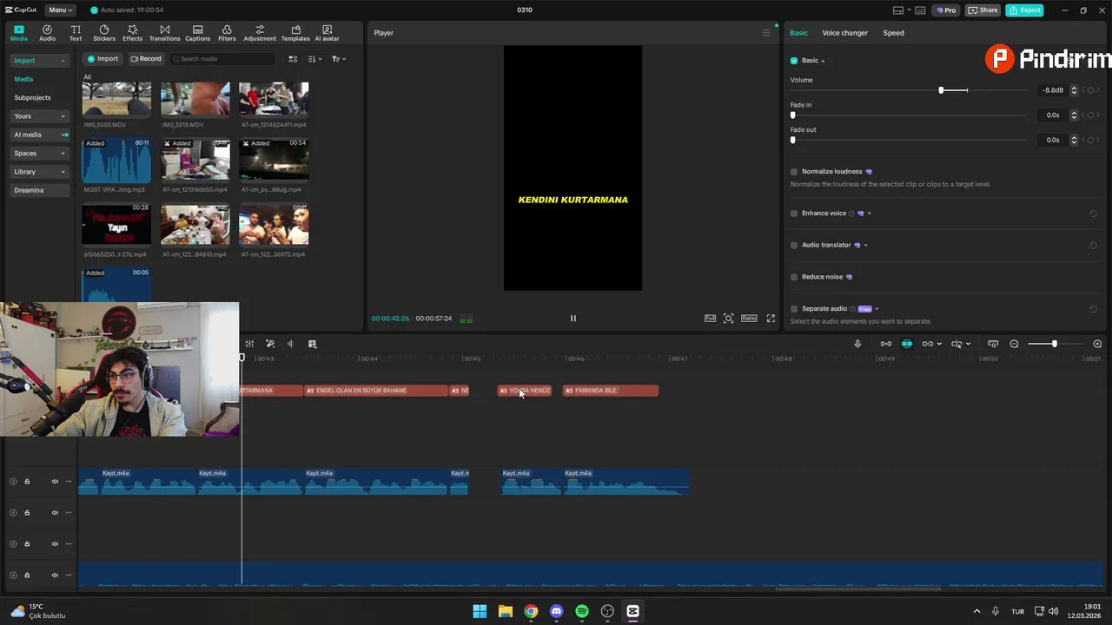Click the Pro button

pos(945,10)
